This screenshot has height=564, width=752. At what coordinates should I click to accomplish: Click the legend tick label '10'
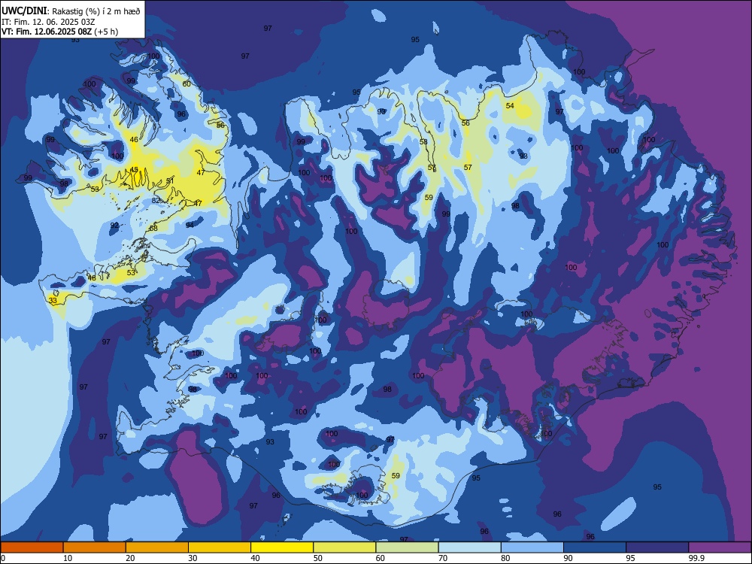[x=68, y=558]
